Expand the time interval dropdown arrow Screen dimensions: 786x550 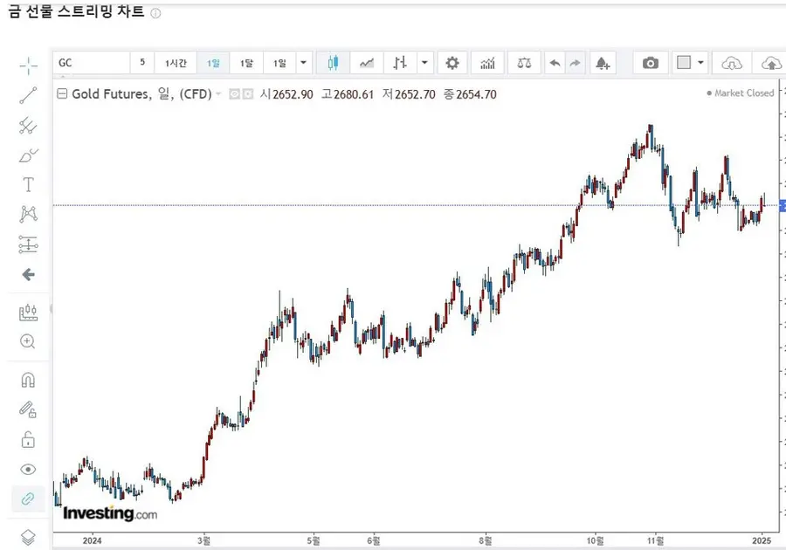coord(303,63)
